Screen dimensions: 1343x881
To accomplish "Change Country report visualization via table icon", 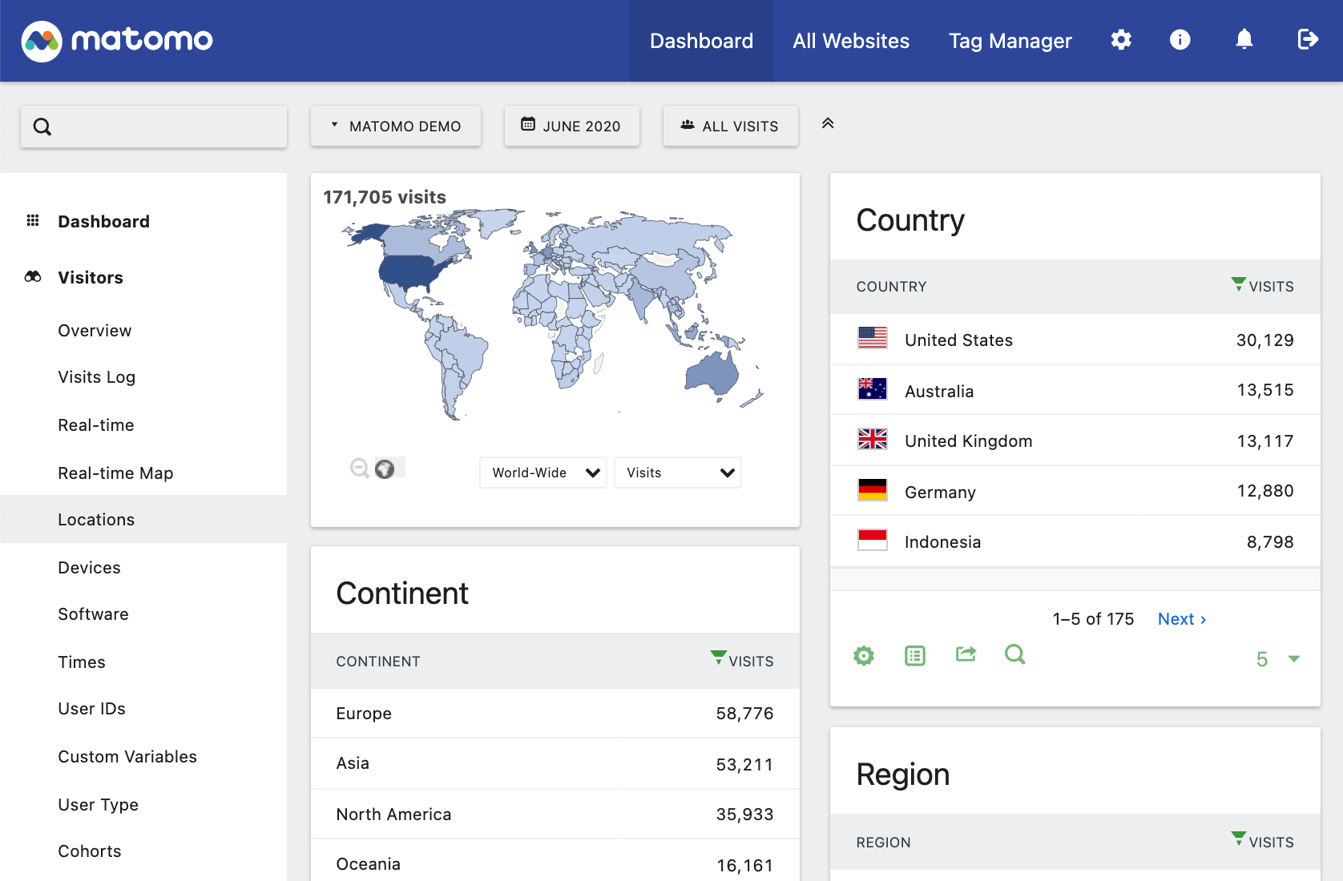I will 915,656.
